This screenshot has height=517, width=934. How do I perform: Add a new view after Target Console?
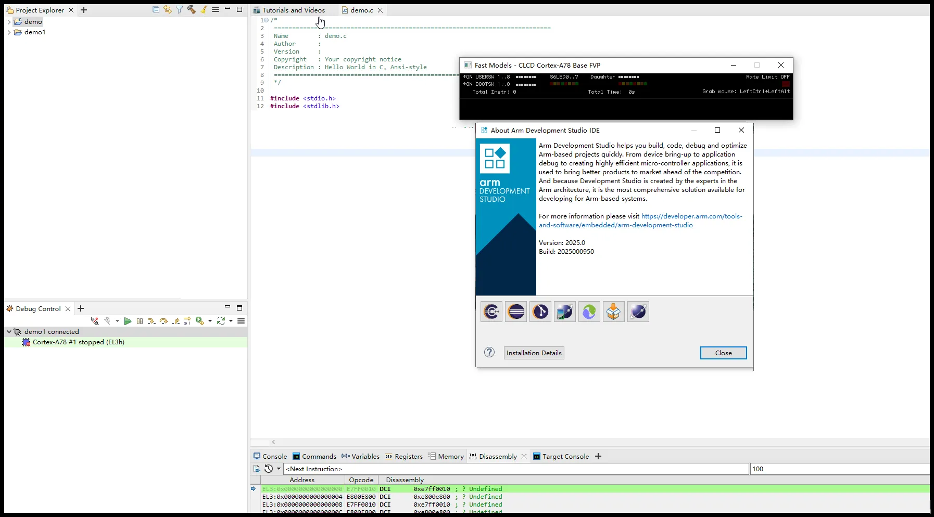pyautogui.click(x=598, y=456)
